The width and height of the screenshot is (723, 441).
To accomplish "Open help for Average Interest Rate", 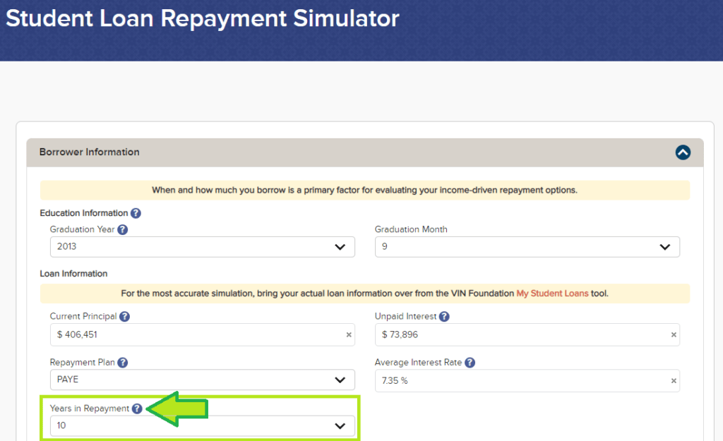I will click(470, 363).
